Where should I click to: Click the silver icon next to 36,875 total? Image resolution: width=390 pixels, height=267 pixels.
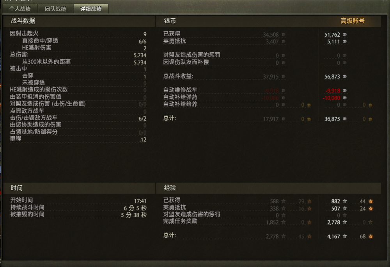(x=345, y=119)
